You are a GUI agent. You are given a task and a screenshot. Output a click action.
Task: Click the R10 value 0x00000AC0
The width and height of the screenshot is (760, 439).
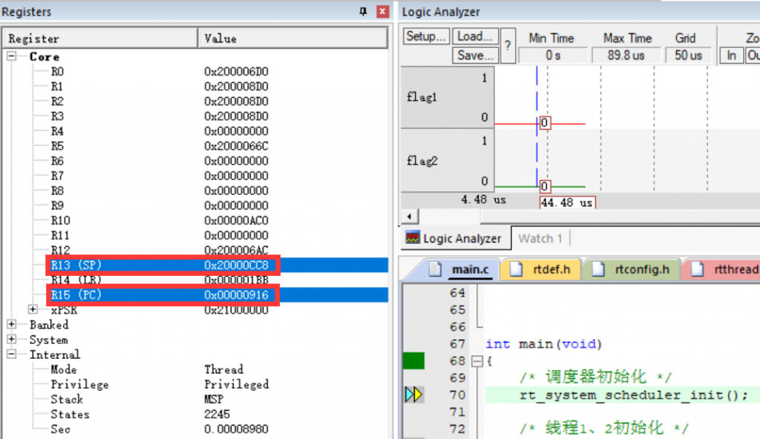[x=236, y=220]
